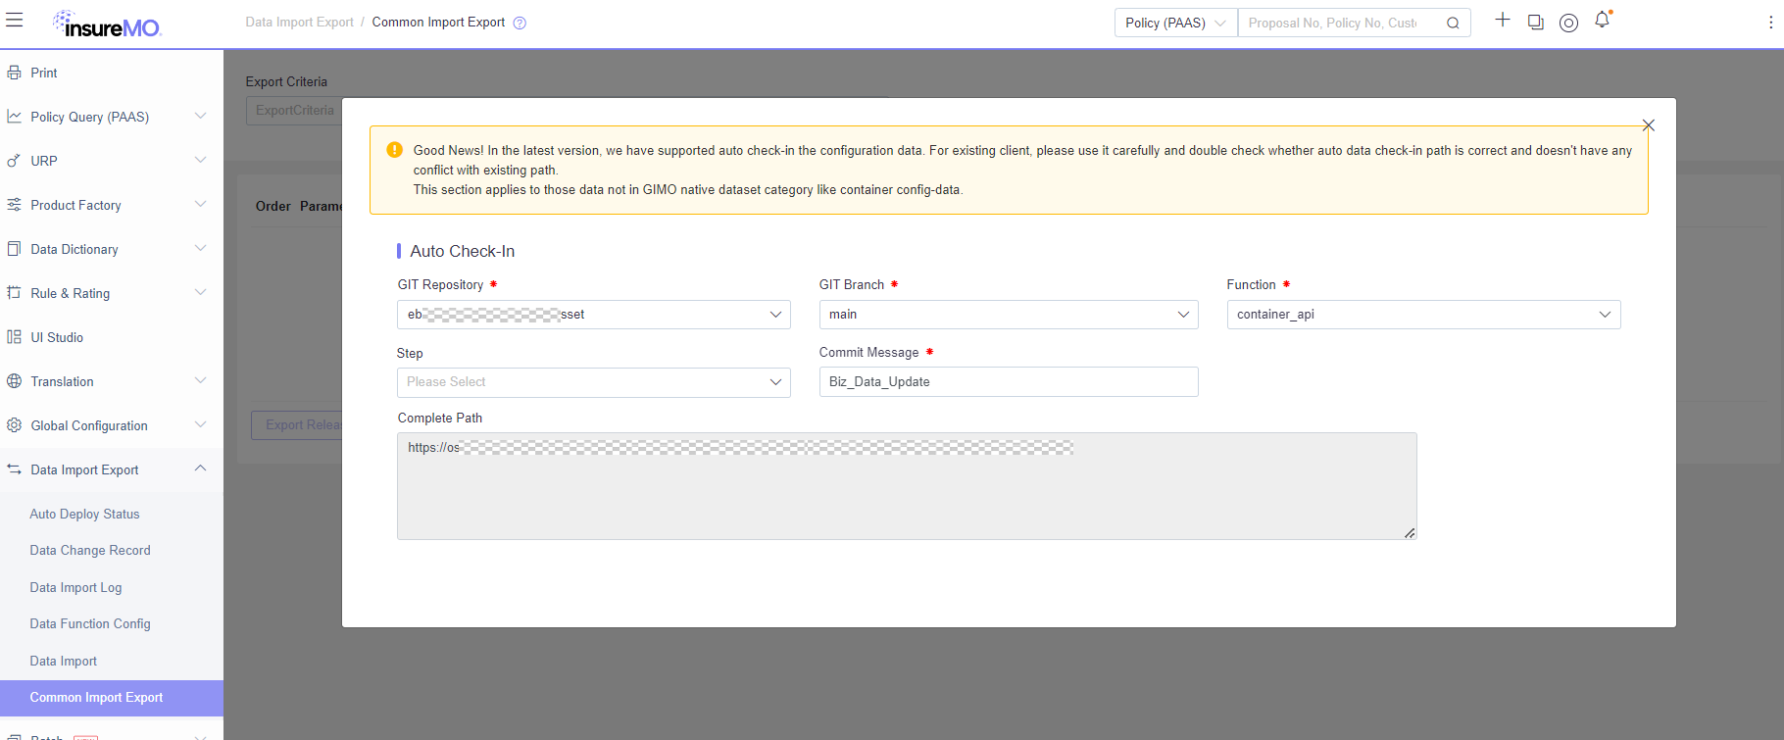Close the Auto Check-In dialog
The width and height of the screenshot is (1784, 740).
(1648, 125)
